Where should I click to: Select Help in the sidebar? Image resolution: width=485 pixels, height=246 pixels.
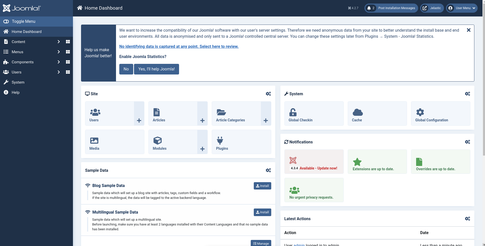[15, 92]
